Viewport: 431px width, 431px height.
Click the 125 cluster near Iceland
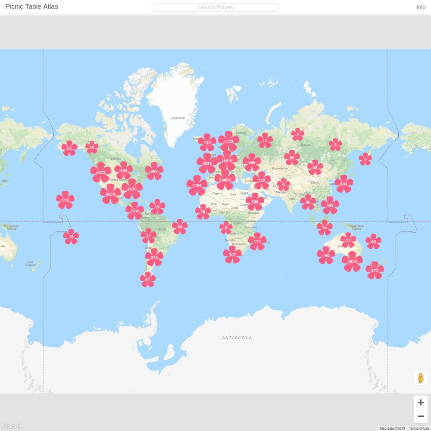click(207, 142)
